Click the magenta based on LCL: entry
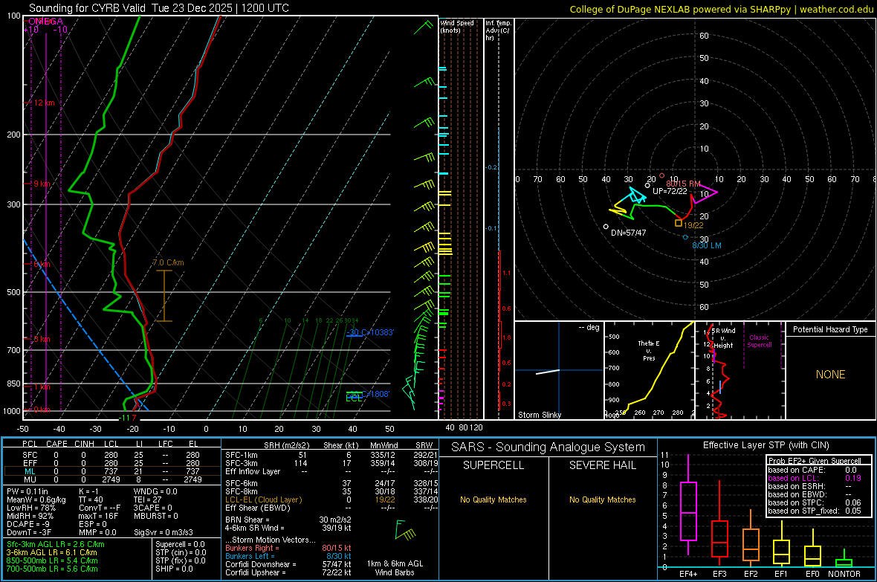The height and width of the screenshot is (582, 877). (815, 478)
